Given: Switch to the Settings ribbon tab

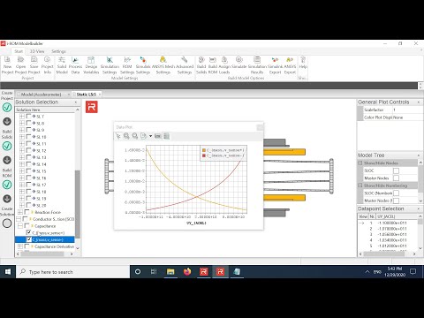Looking at the screenshot, I should tap(58, 51).
